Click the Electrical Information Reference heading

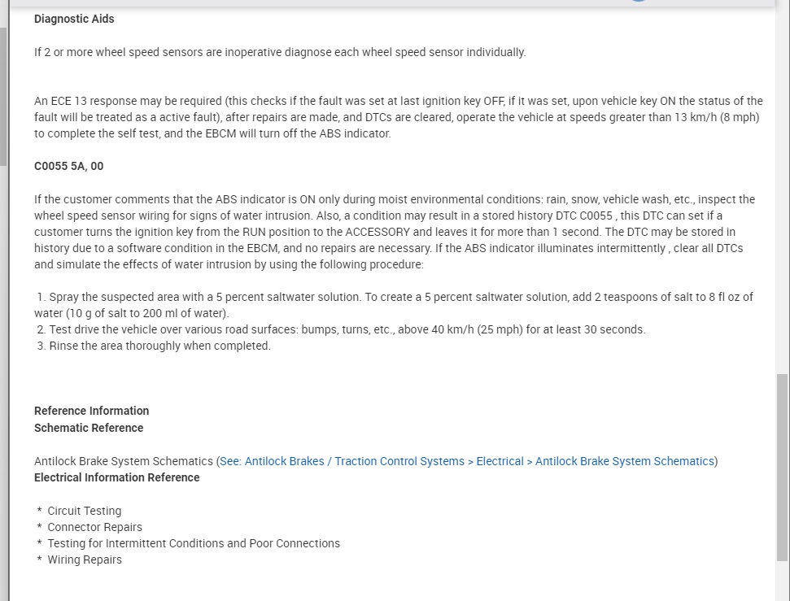click(x=116, y=477)
